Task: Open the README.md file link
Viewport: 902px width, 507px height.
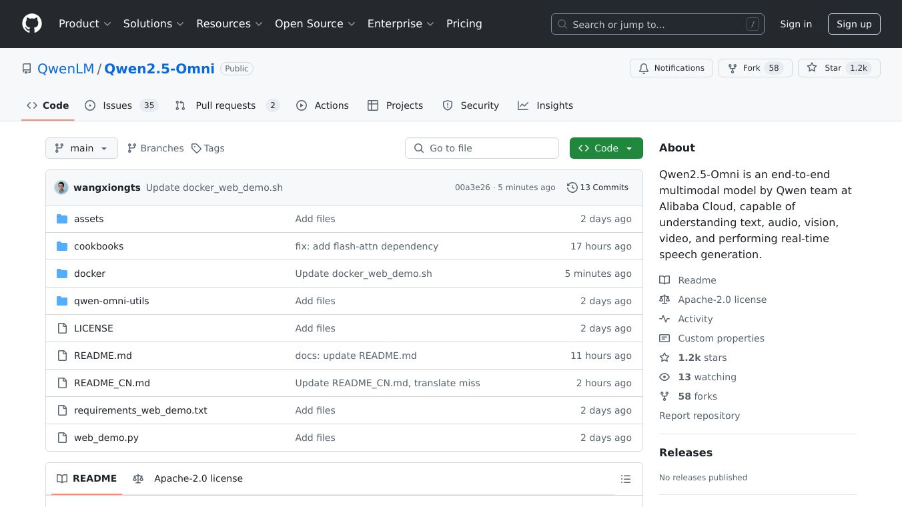Action: 103,356
